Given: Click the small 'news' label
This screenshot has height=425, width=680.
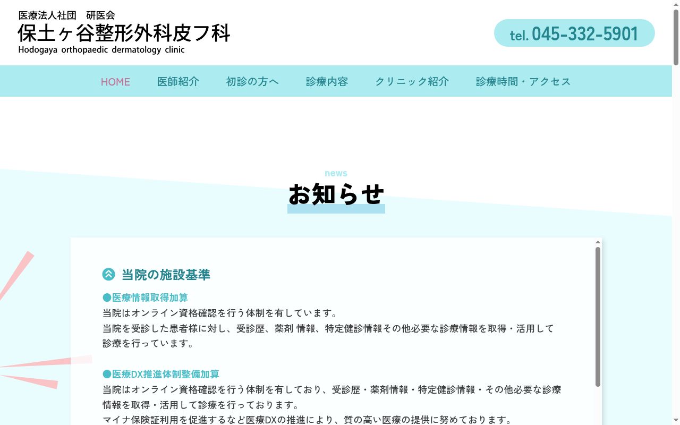Looking at the screenshot, I should [x=336, y=173].
